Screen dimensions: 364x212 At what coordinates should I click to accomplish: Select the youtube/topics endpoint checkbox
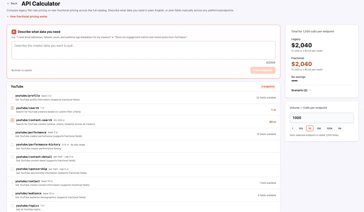pos(12,206)
